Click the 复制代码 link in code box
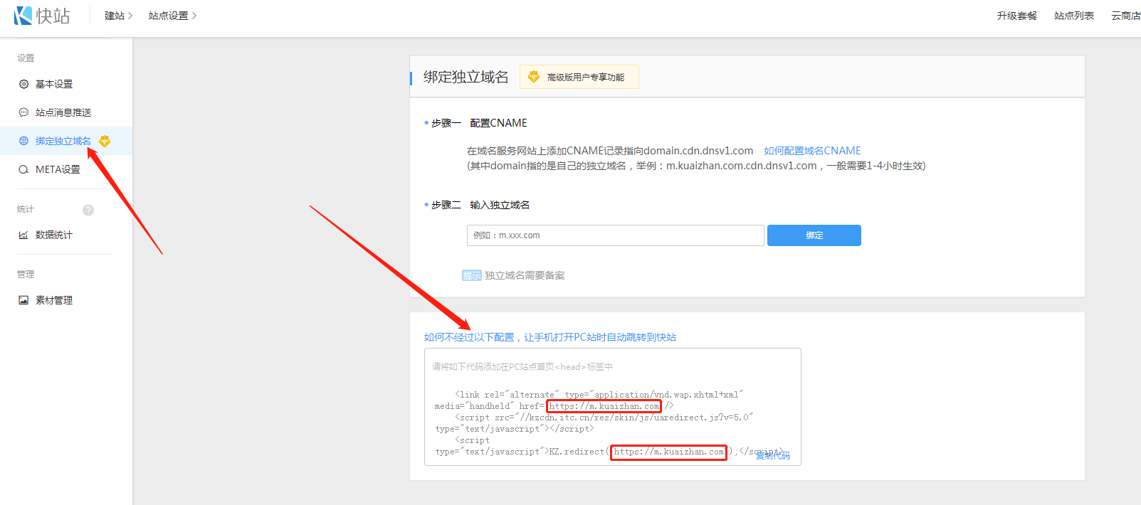 773,455
